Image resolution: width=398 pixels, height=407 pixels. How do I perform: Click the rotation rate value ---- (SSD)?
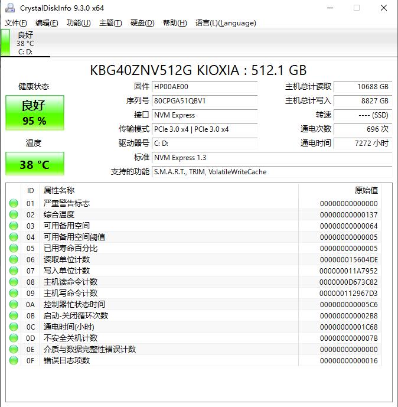[363, 115]
